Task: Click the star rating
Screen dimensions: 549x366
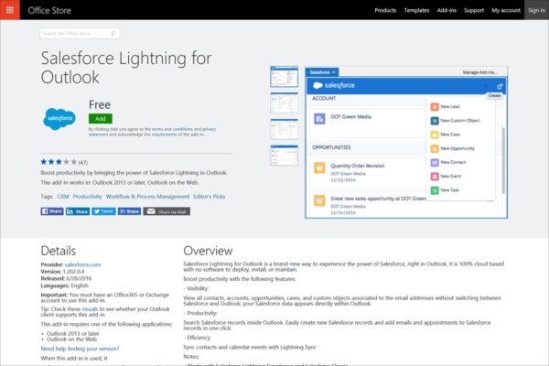Action: tap(59, 162)
